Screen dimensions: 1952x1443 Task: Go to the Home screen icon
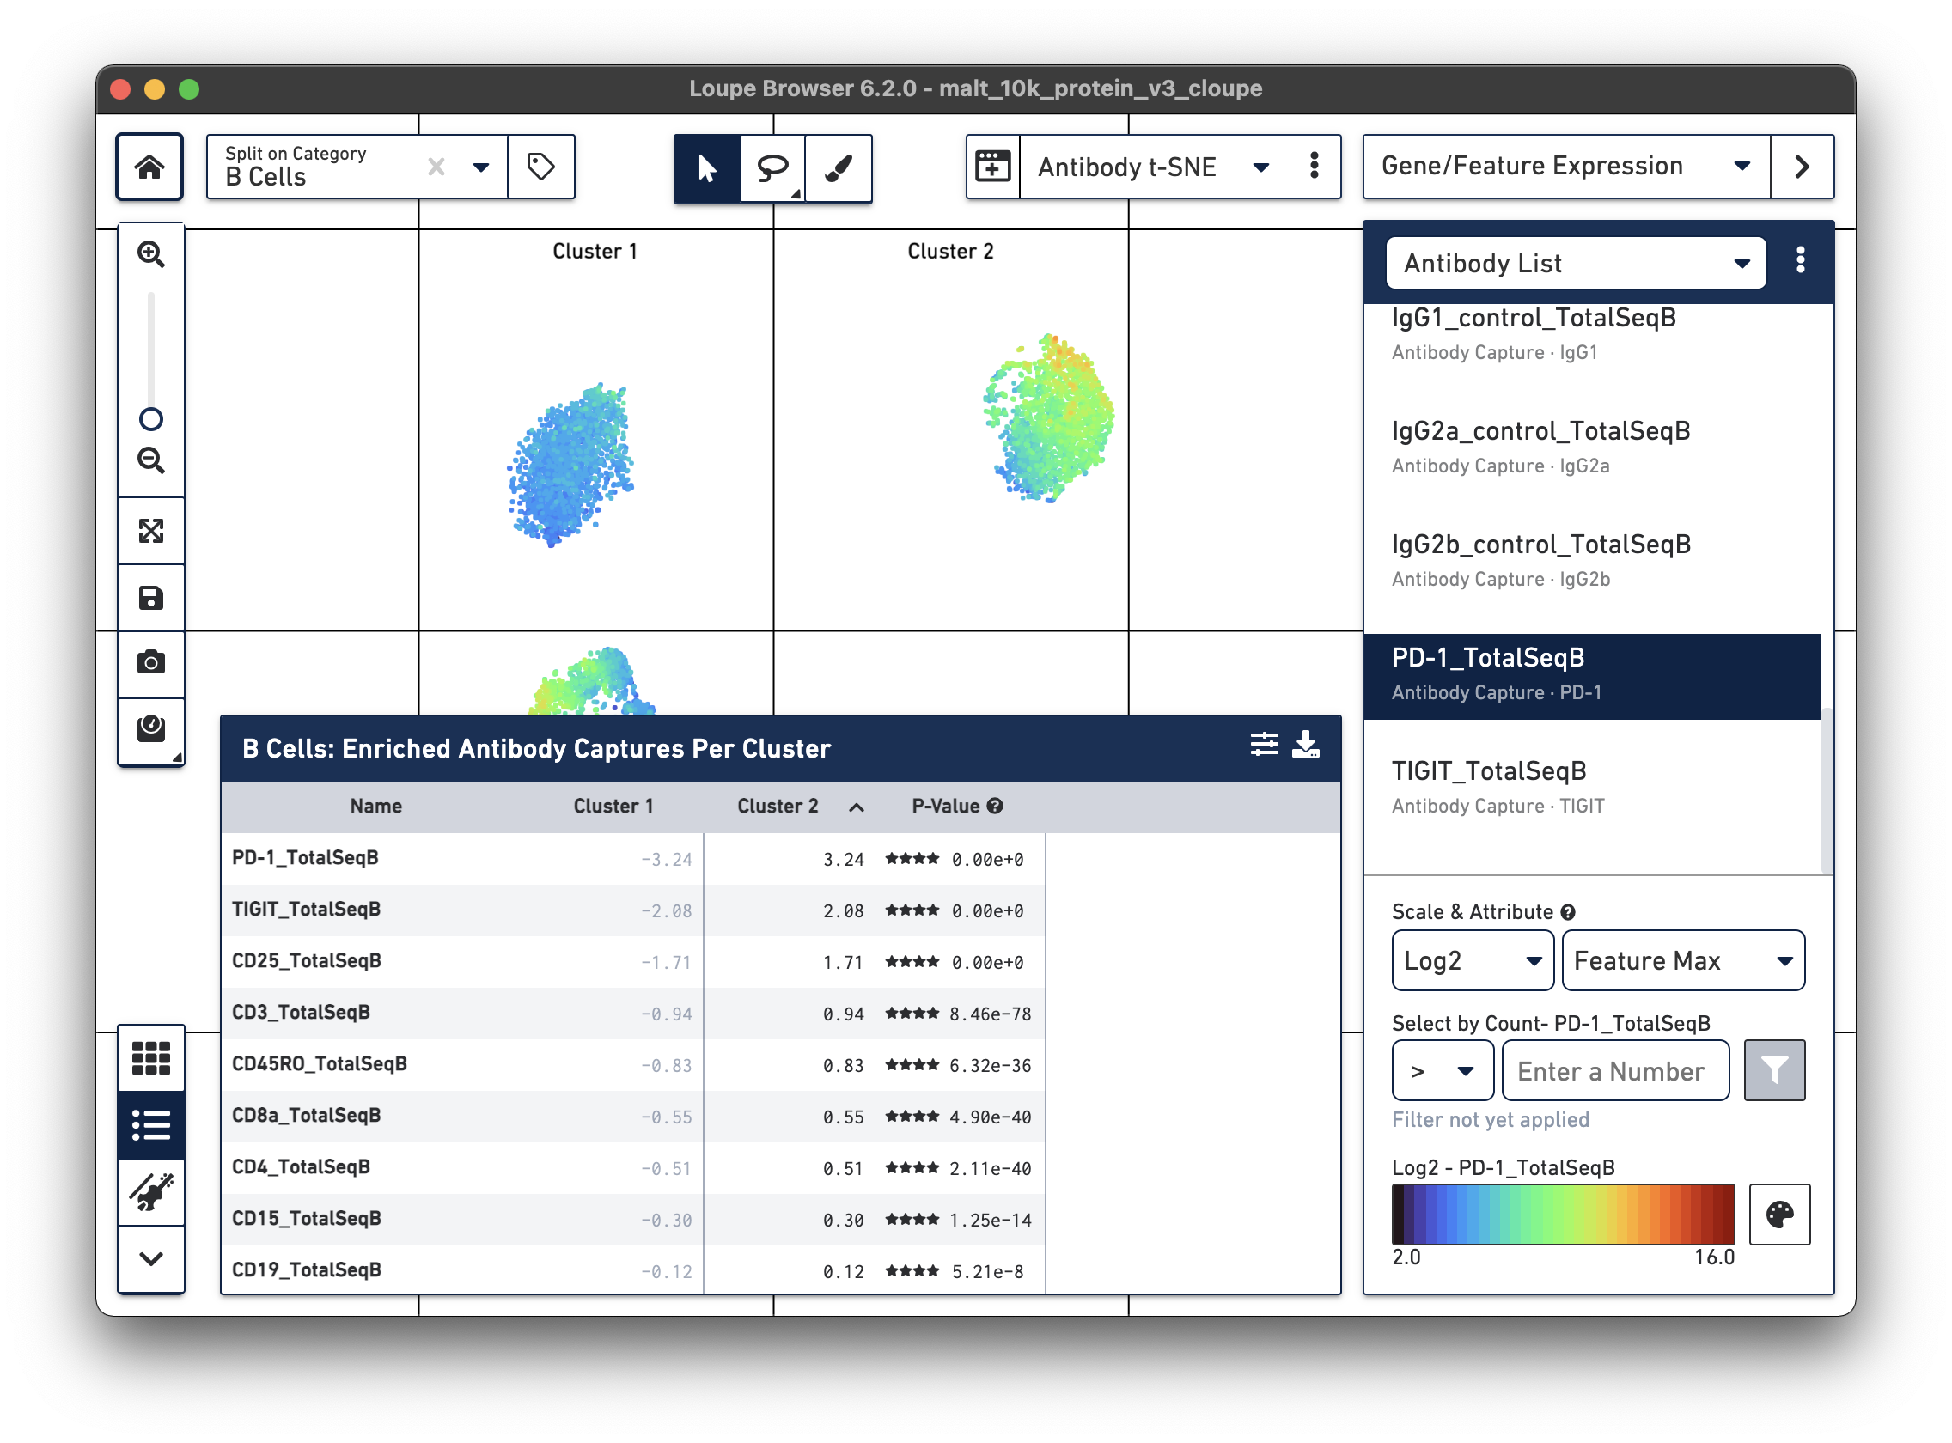tap(149, 166)
